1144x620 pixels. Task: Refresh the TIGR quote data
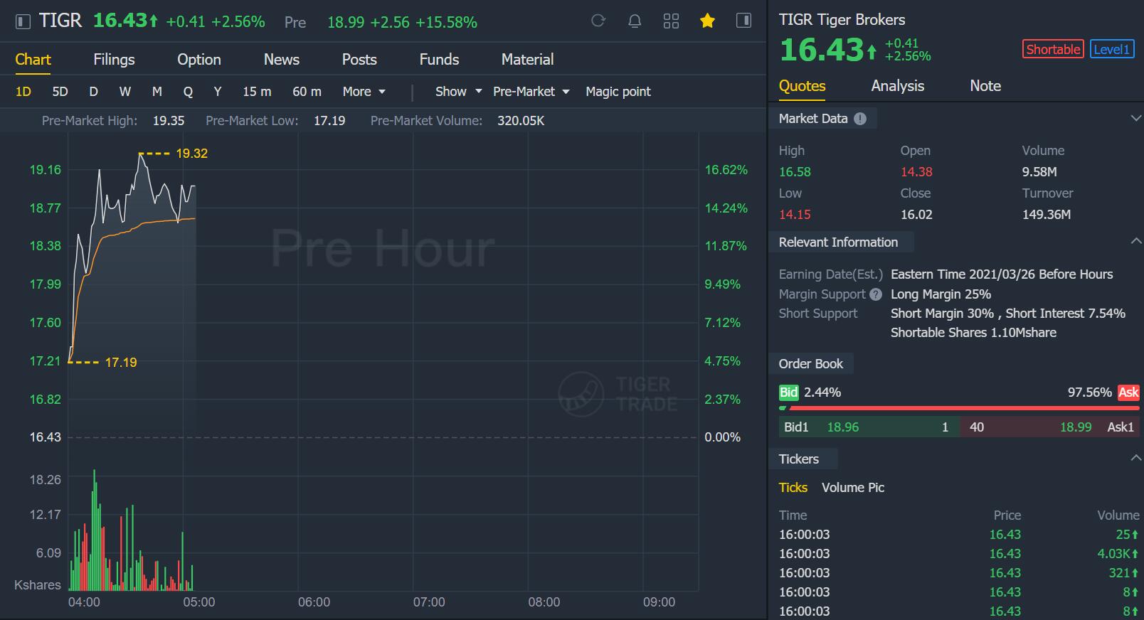coord(598,21)
